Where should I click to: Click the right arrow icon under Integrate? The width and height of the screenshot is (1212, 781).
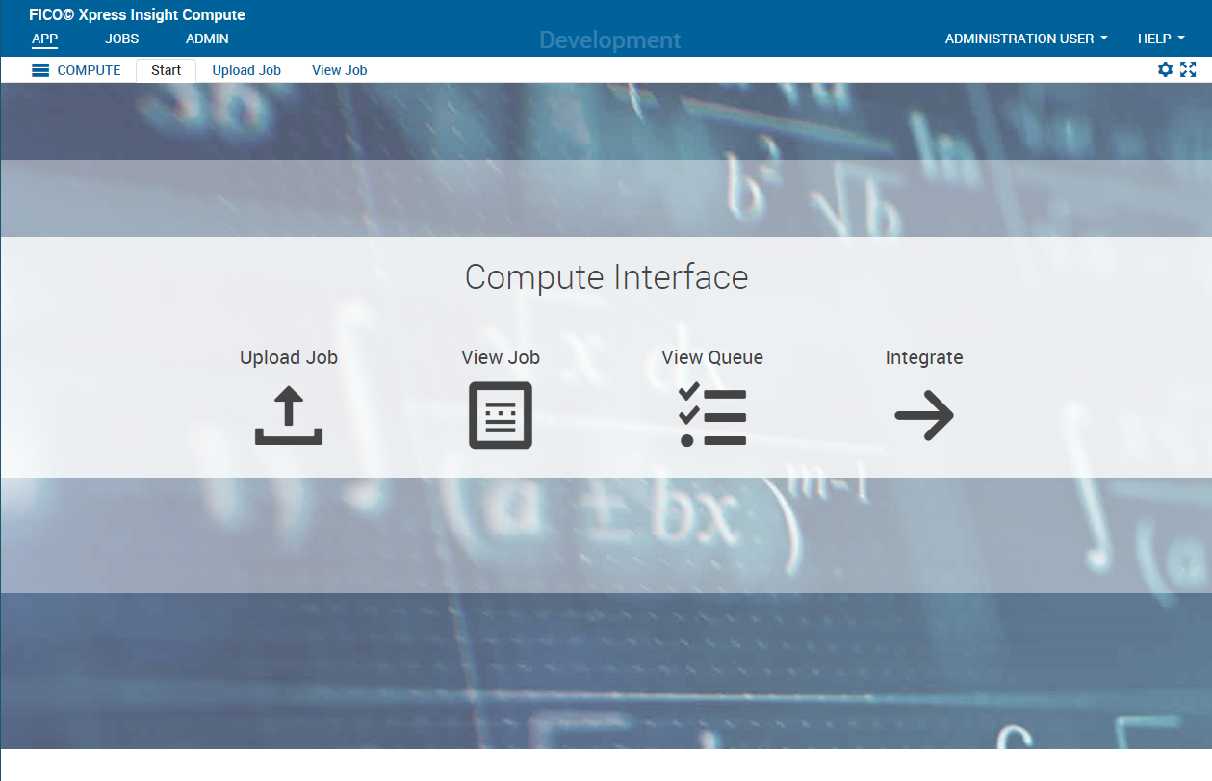pos(924,416)
